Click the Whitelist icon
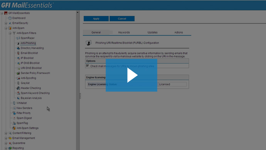The image size is (266, 150). [x=14, y=103]
